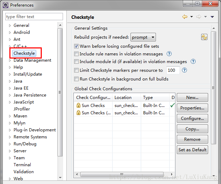Select Terminal preference page

pos(22,165)
